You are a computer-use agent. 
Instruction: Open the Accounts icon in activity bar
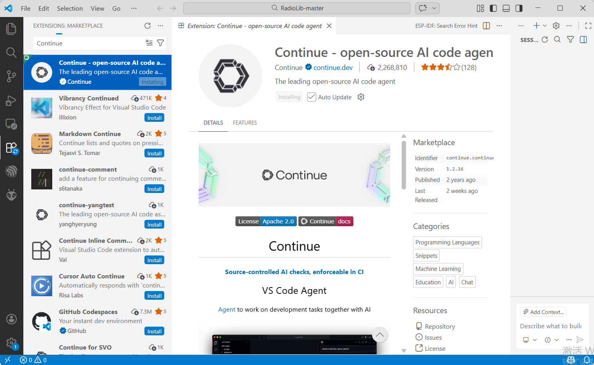[11, 319]
